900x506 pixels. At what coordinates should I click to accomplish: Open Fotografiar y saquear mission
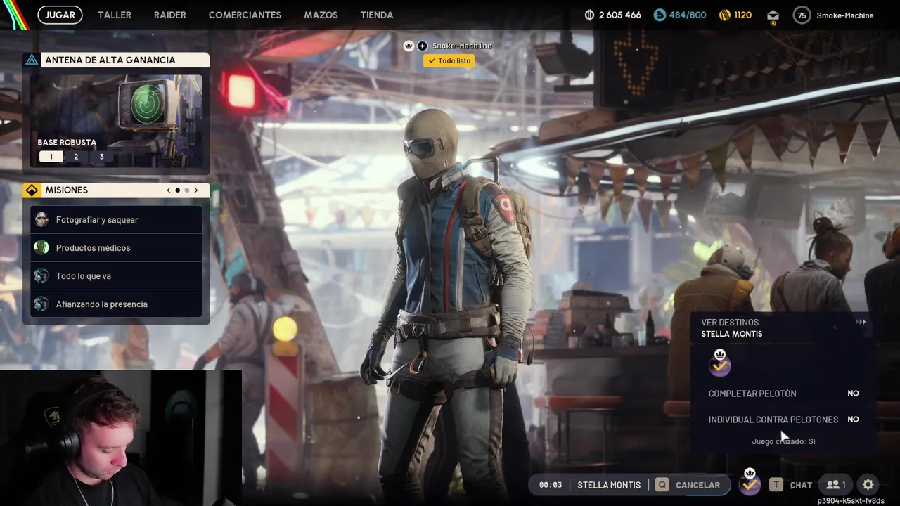point(117,220)
